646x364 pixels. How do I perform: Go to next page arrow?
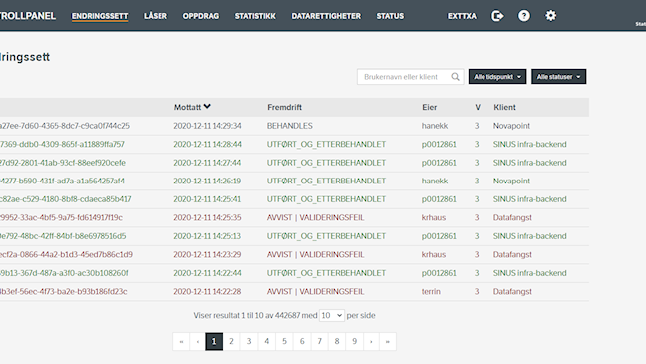point(371,342)
